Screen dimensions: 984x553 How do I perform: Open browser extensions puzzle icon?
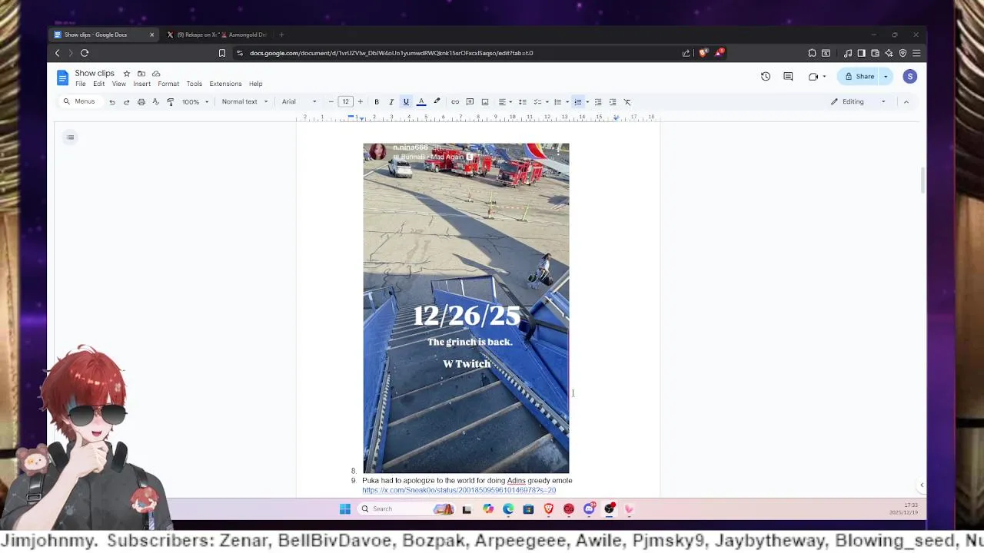(x=812, y=53)
